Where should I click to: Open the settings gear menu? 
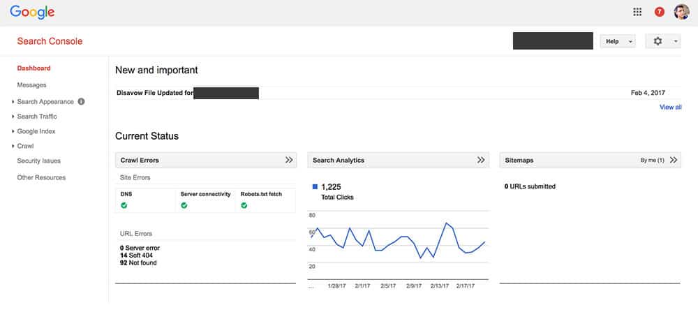click(663, 41)
